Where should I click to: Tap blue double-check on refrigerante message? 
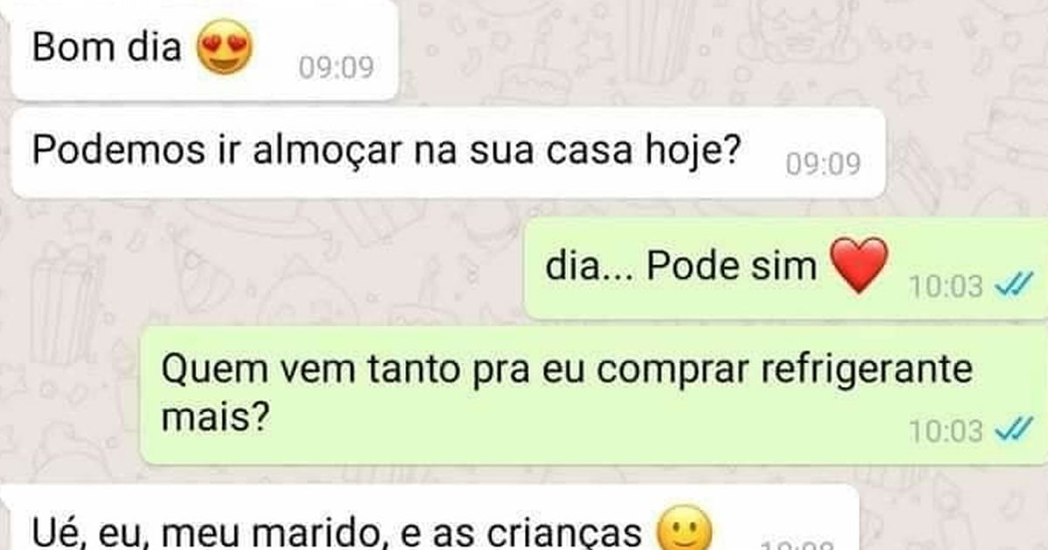[x=1013, y=430]
